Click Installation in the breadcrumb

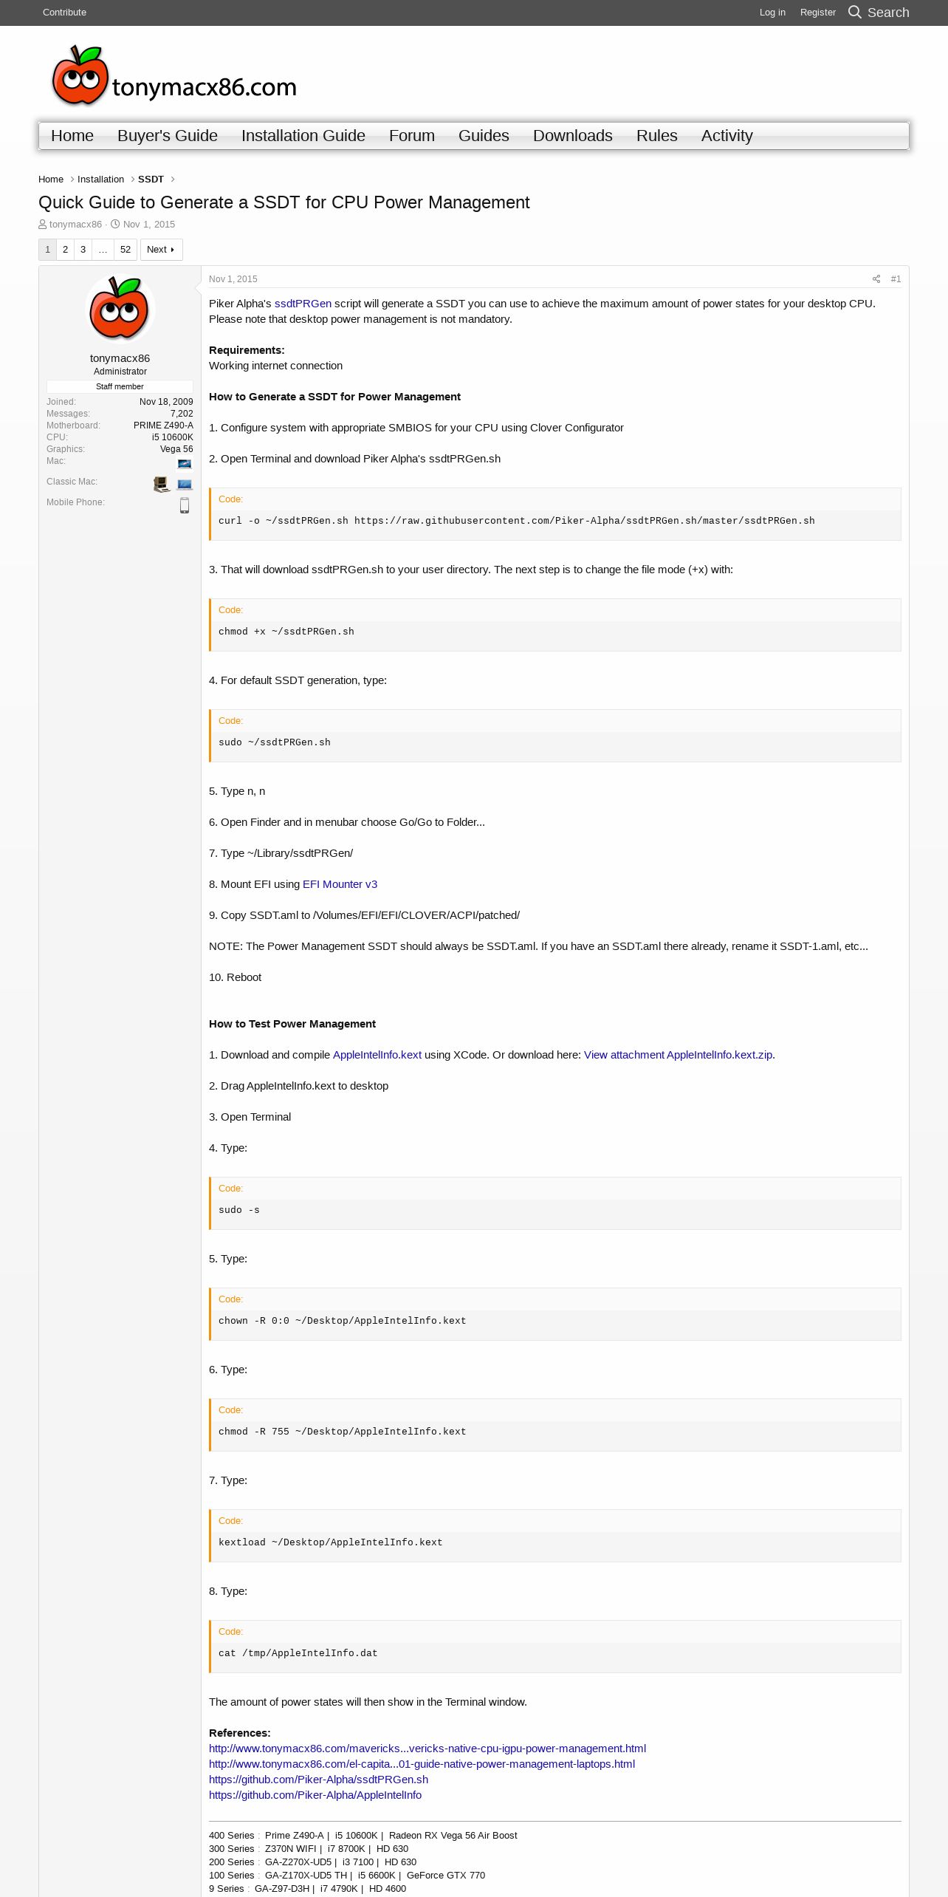click(x=100, y=180)
